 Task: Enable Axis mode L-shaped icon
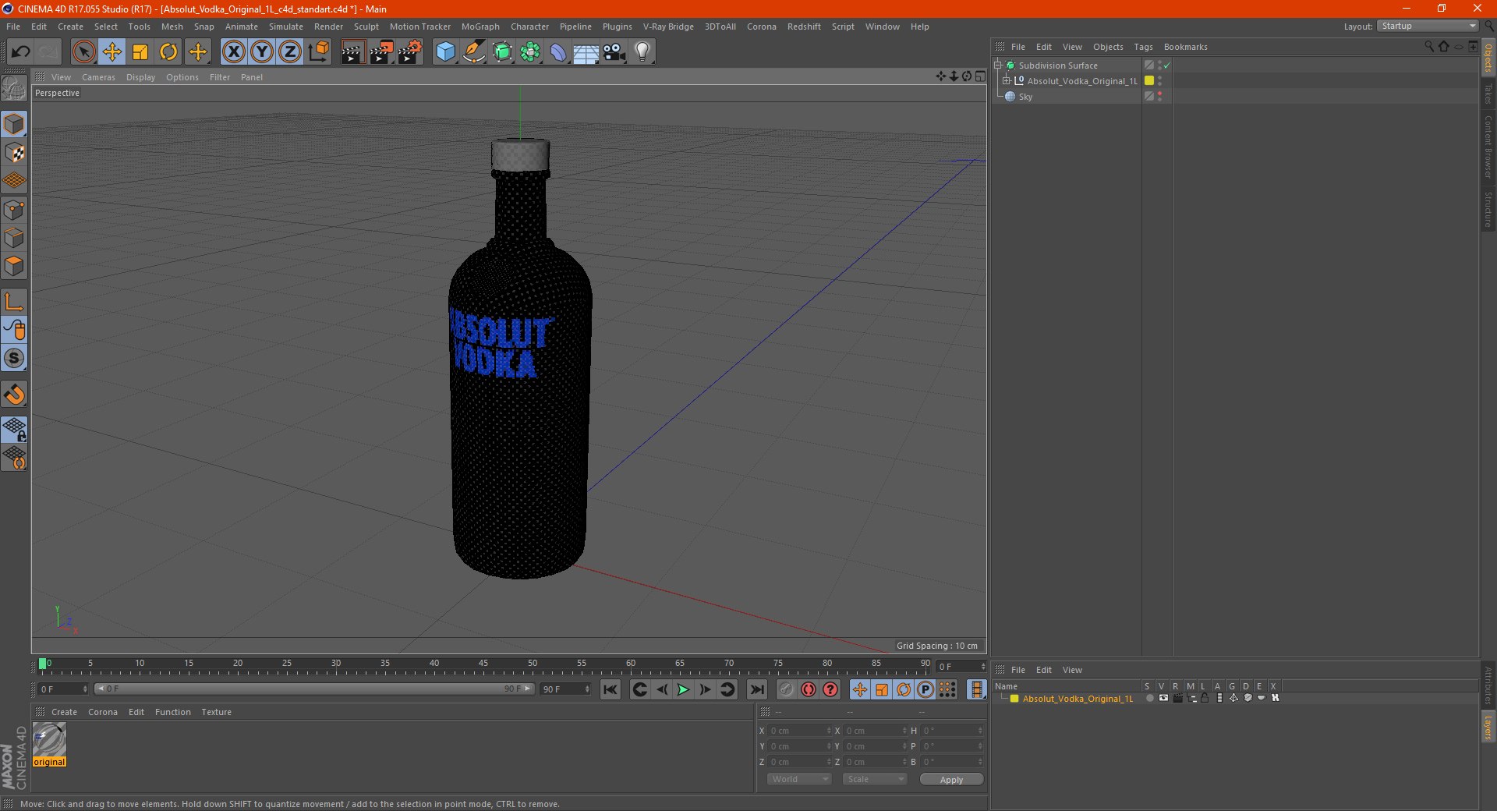pos(14,302)
